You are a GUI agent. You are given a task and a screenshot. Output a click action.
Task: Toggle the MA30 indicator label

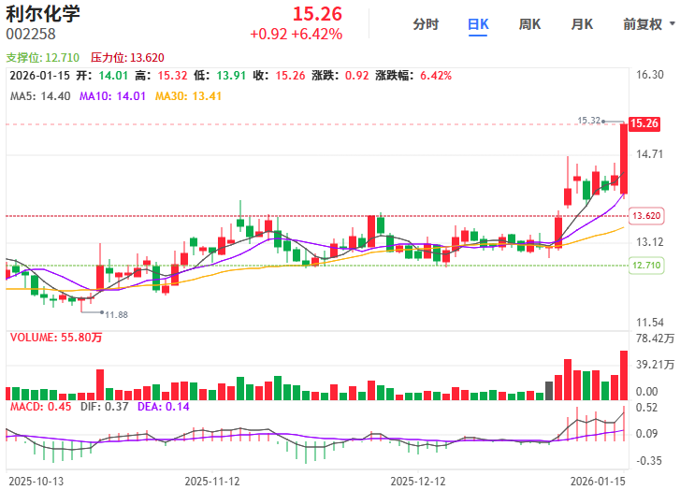coord(188,95)
